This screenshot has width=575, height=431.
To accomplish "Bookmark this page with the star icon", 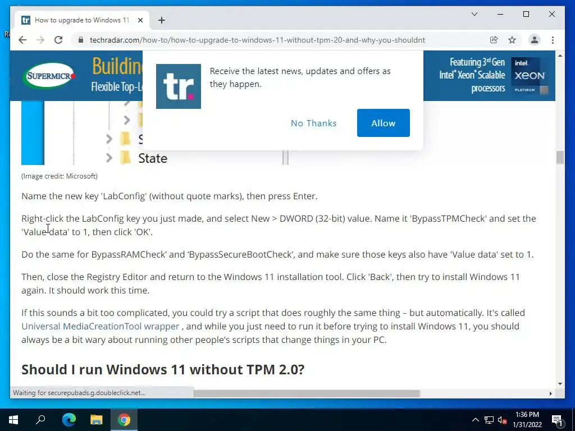I will click(512, 40).
